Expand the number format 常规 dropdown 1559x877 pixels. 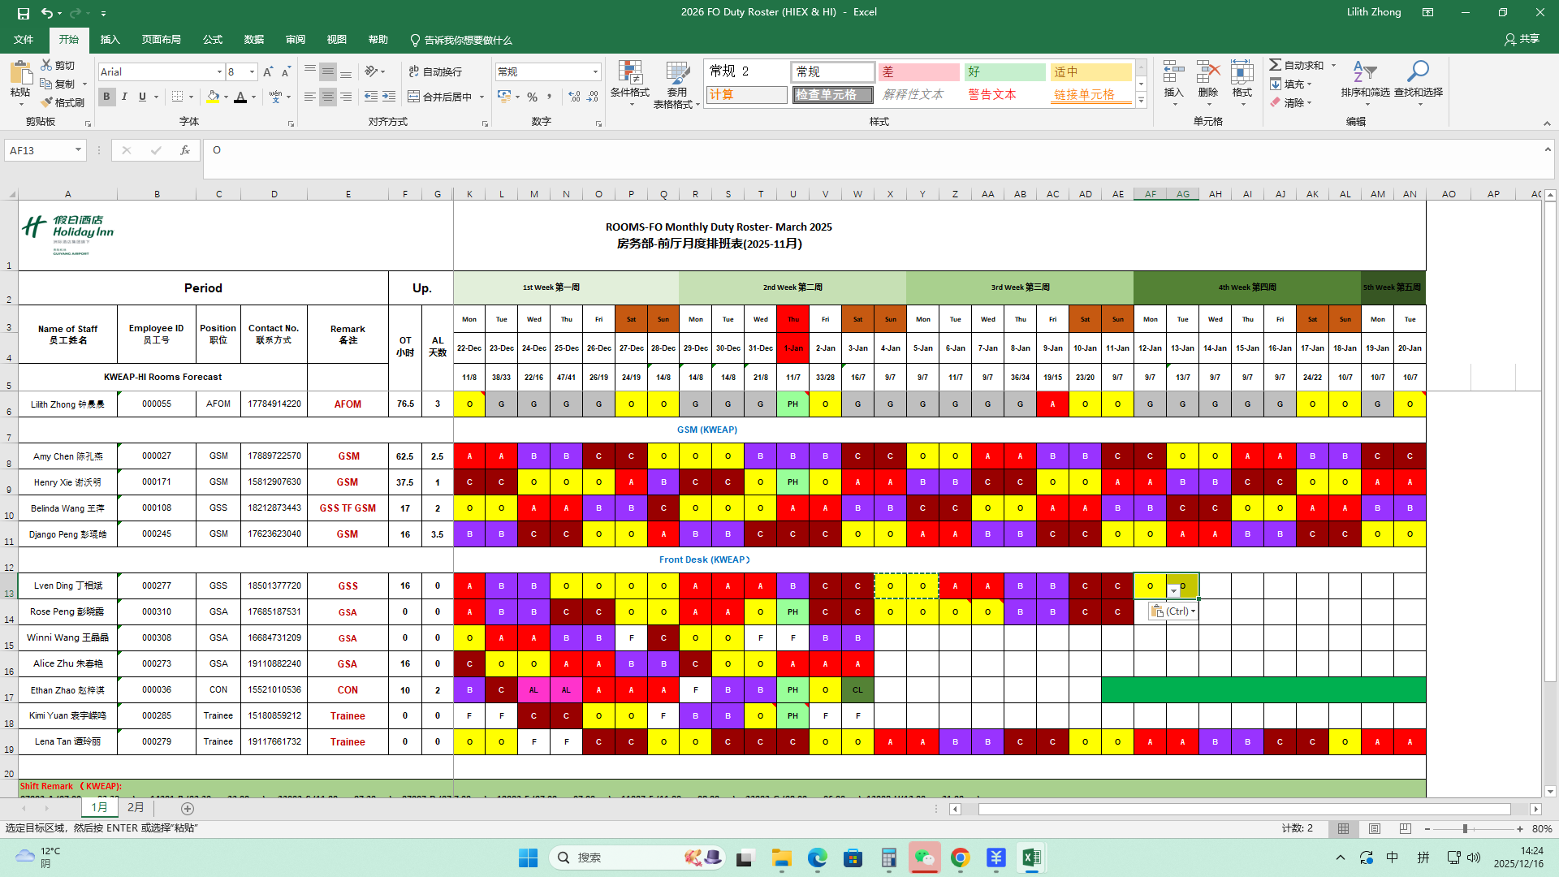pyautogui.click(x=595, y=71)
